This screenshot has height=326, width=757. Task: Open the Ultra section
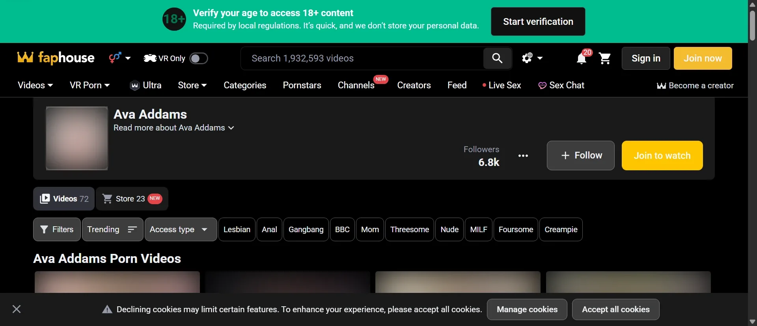coord(145,85)
